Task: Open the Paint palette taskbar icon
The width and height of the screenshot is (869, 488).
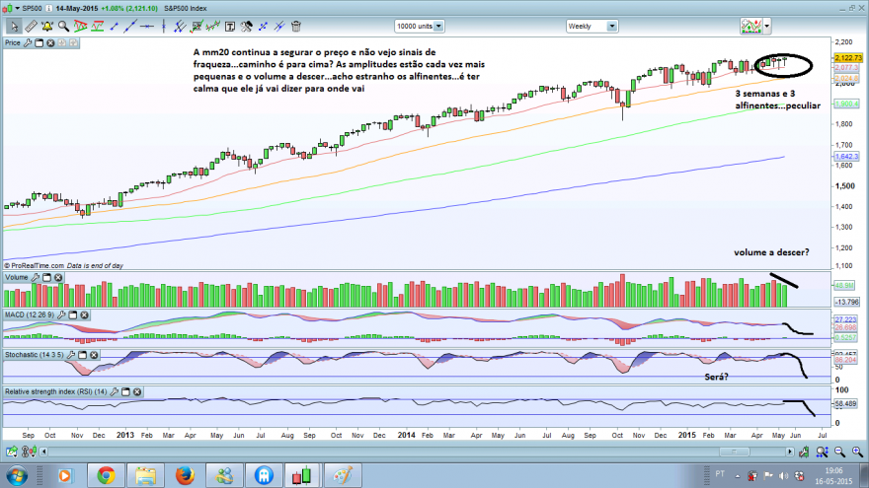Action: click(342, 476)
